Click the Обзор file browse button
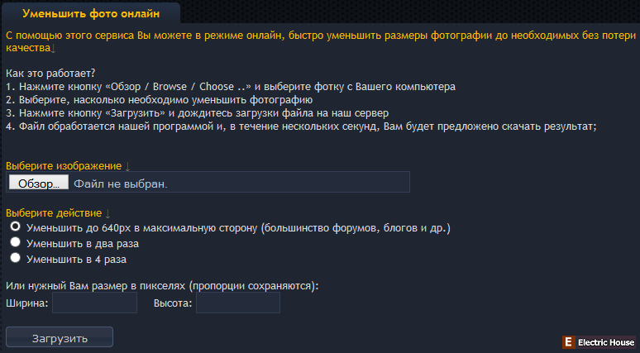This screenshot has width=640, height=353. [x=39, y=183]
